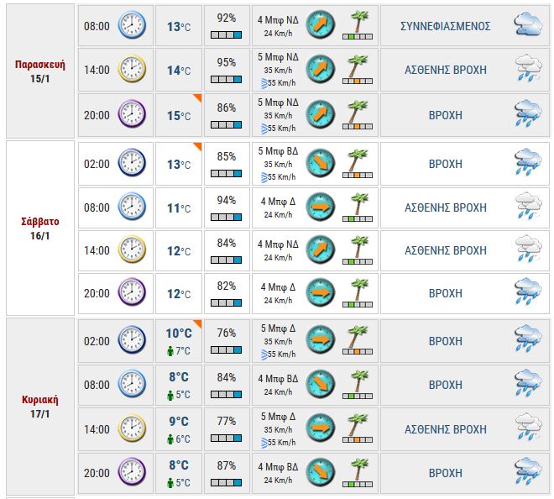The image size is (554, 499).
Task: Select the Παρασκευή 15/1 day header
Action: point(40,71)
